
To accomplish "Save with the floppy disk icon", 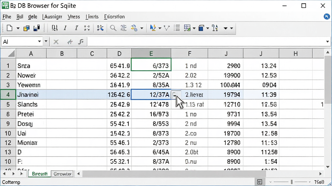I will (x=37, y=28).
